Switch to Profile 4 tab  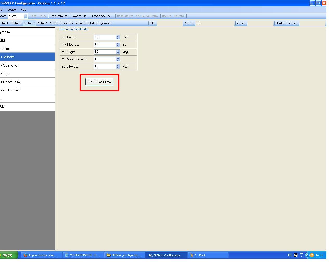tap(42, 23)
